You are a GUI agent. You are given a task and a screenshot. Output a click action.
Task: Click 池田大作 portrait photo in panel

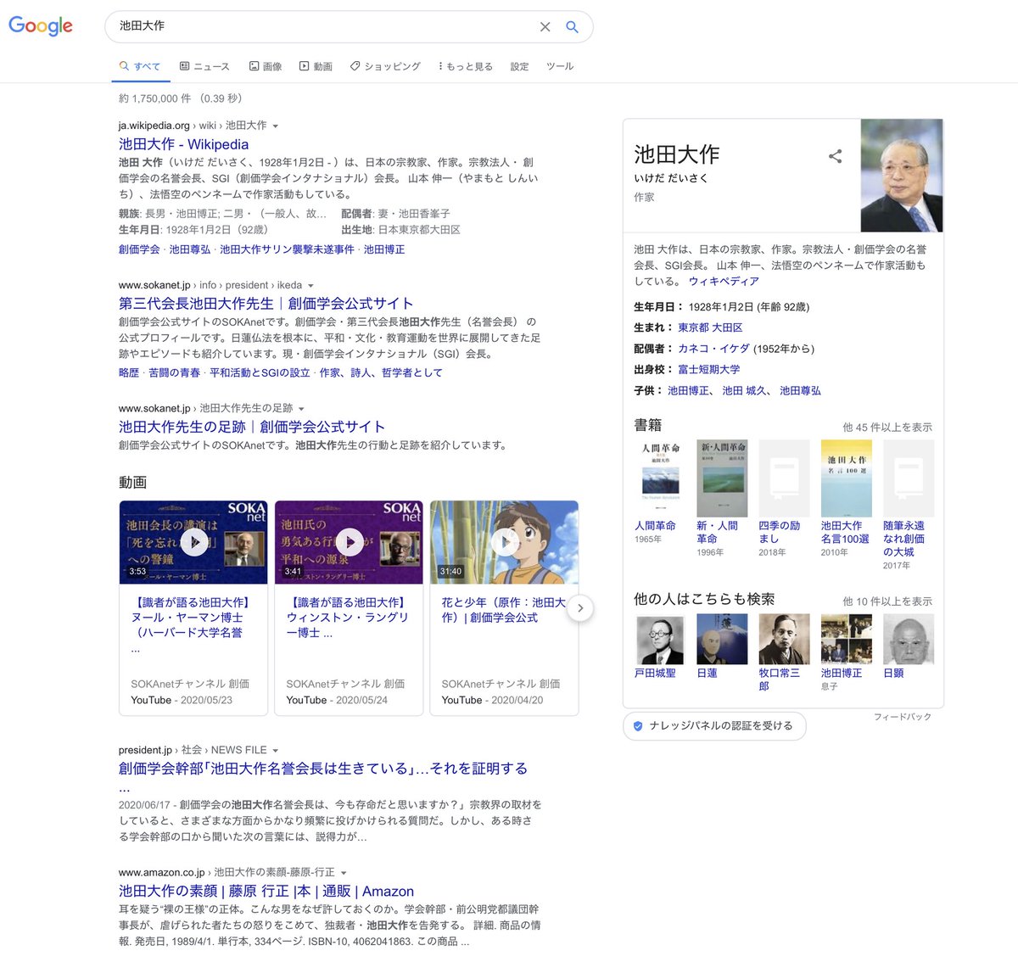(902, 176)
